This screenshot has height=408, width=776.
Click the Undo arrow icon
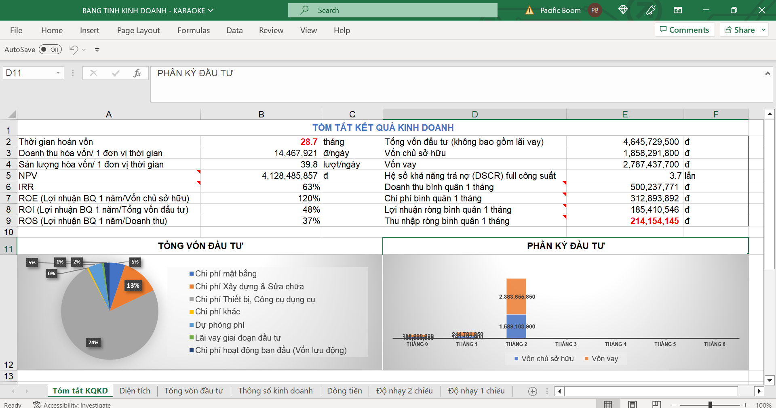(x=74, y=50)
